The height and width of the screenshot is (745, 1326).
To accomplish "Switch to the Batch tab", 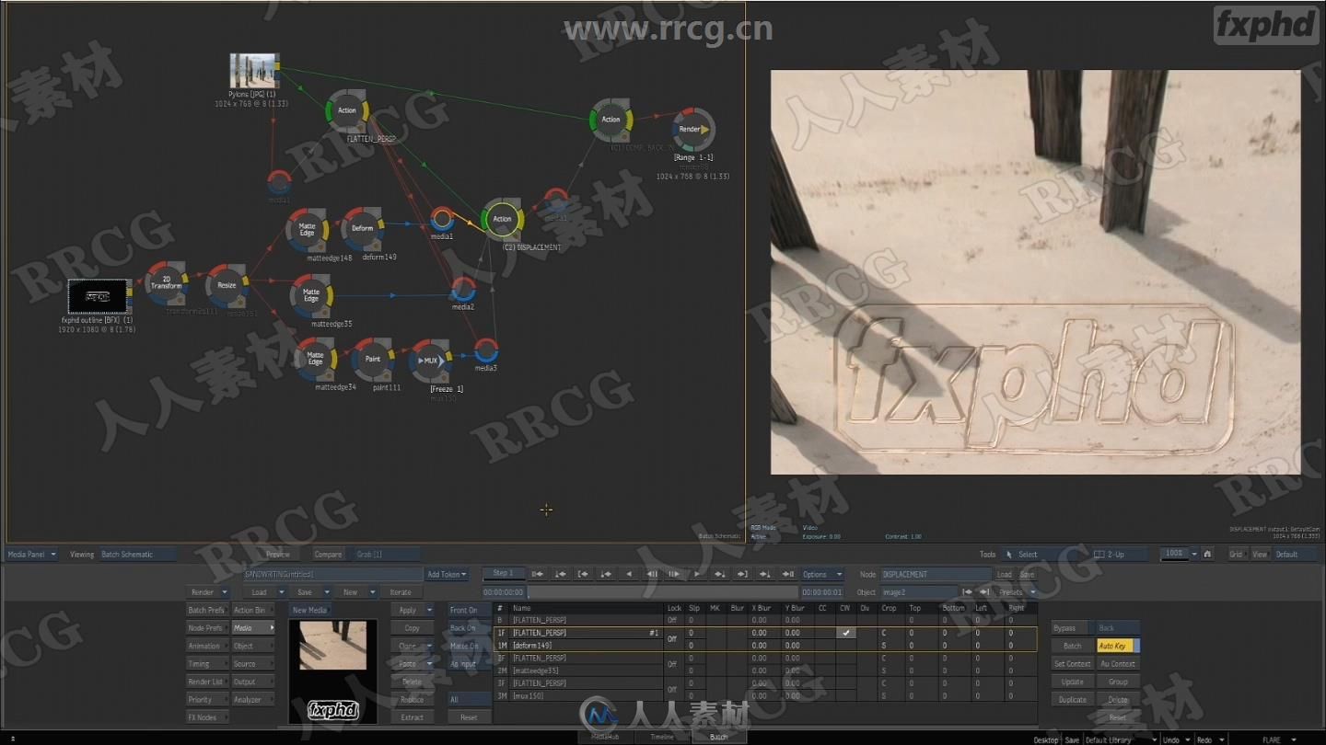I will (x=719, y=737).
